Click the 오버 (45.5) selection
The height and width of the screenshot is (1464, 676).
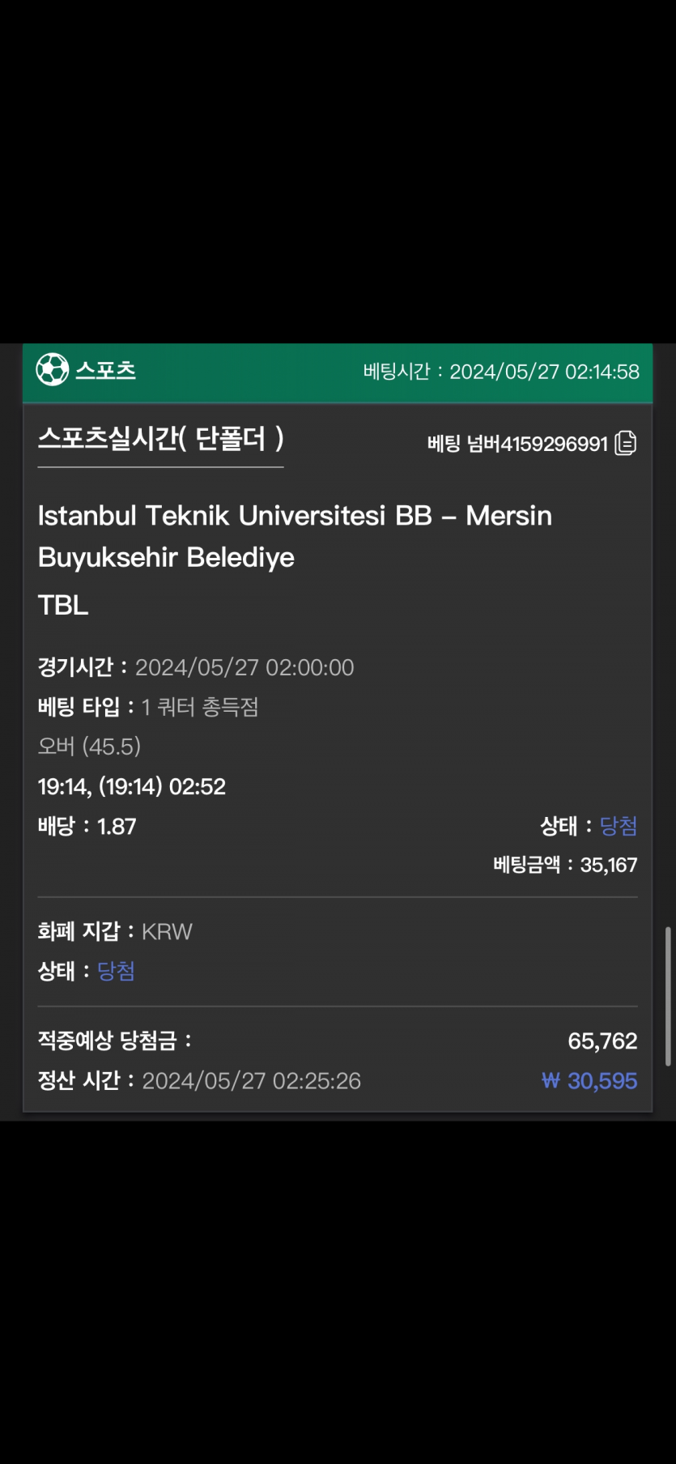pos(89,747)
